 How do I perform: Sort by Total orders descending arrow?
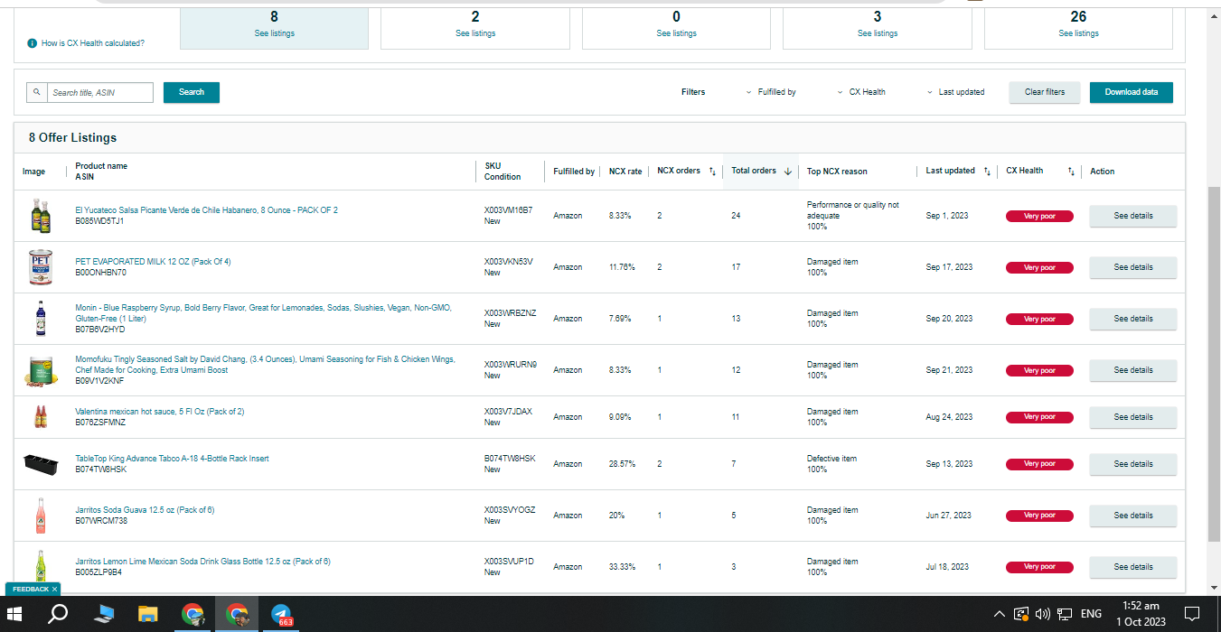tap(787, 171)
